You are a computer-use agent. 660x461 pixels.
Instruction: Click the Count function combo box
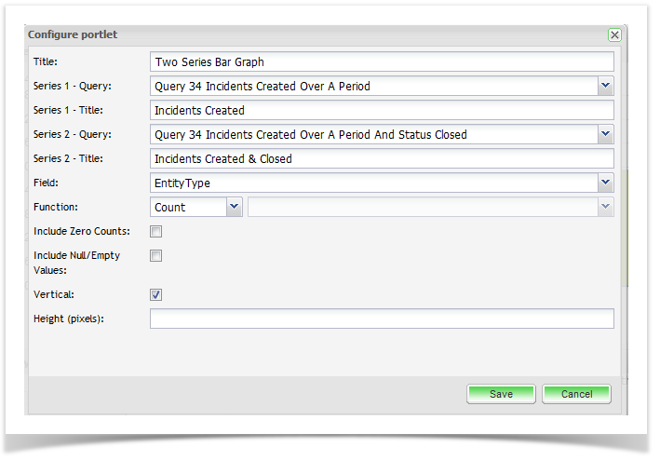click(188, 208)
